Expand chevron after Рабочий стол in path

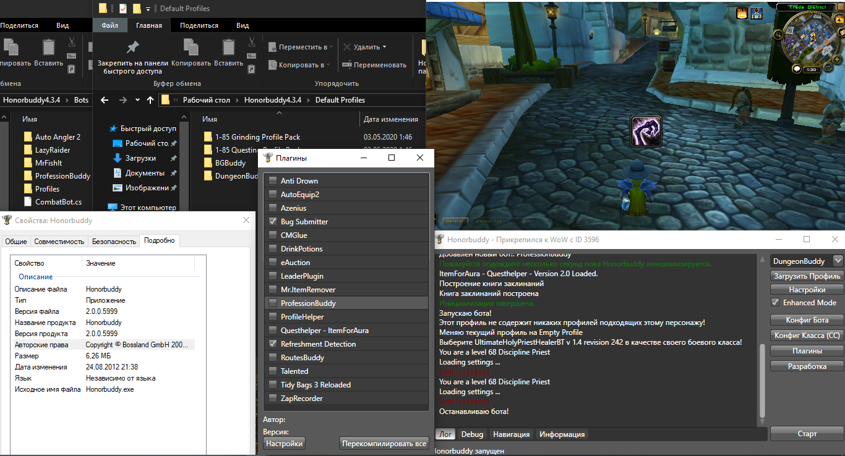[x=238, y=100]
